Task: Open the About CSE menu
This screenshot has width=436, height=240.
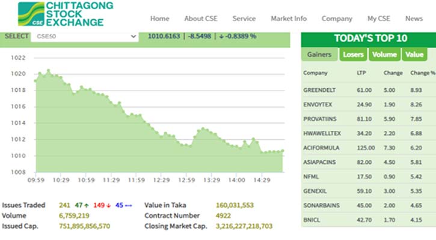Action: click(202, 19)
